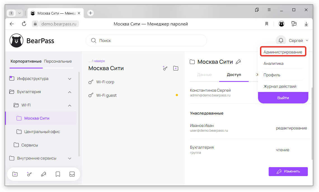Click new folder icon in bottom toolbar
Image resolution: width=319 pixels, height=192 pixels.
click(x=15, y=174)
